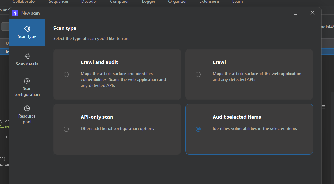The image size is (334, 184).
Task: Choose the Crawl scan radio option
Action: [x=198, y=74]
